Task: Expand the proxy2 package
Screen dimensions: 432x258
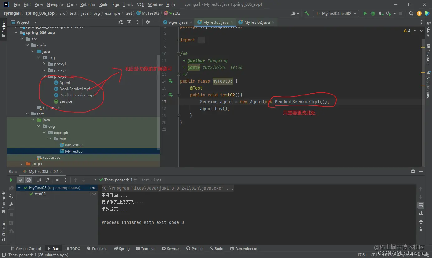Action: [x=44, y=70]
